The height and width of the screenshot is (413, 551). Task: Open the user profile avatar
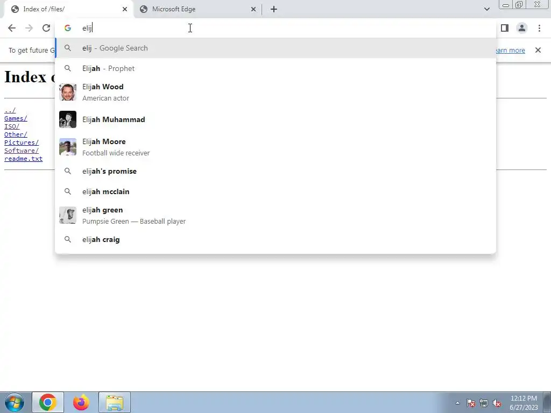pos(522,28)
